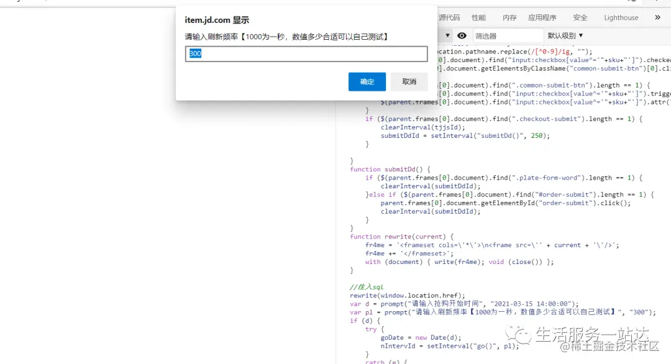Click the "goDate = new Date(d);" line

421,337
